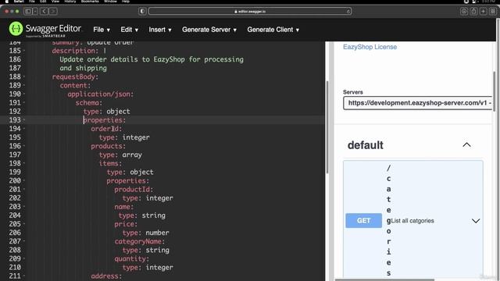
Task: Open the EazyShop License link
Action: (x=370, y=47)
